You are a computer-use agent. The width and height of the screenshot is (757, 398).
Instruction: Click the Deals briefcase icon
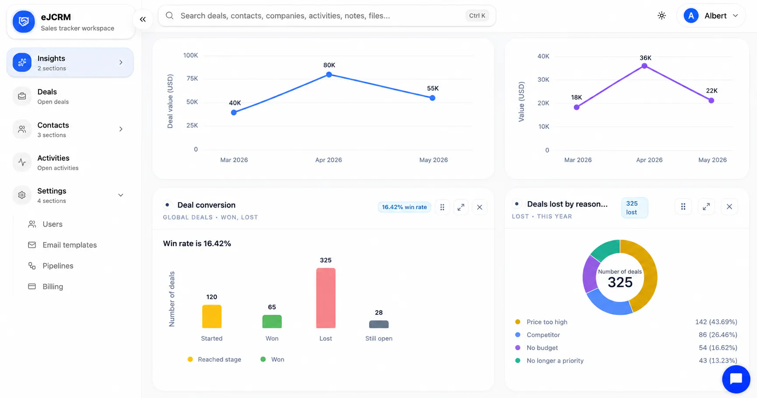[x=22, y=96]
